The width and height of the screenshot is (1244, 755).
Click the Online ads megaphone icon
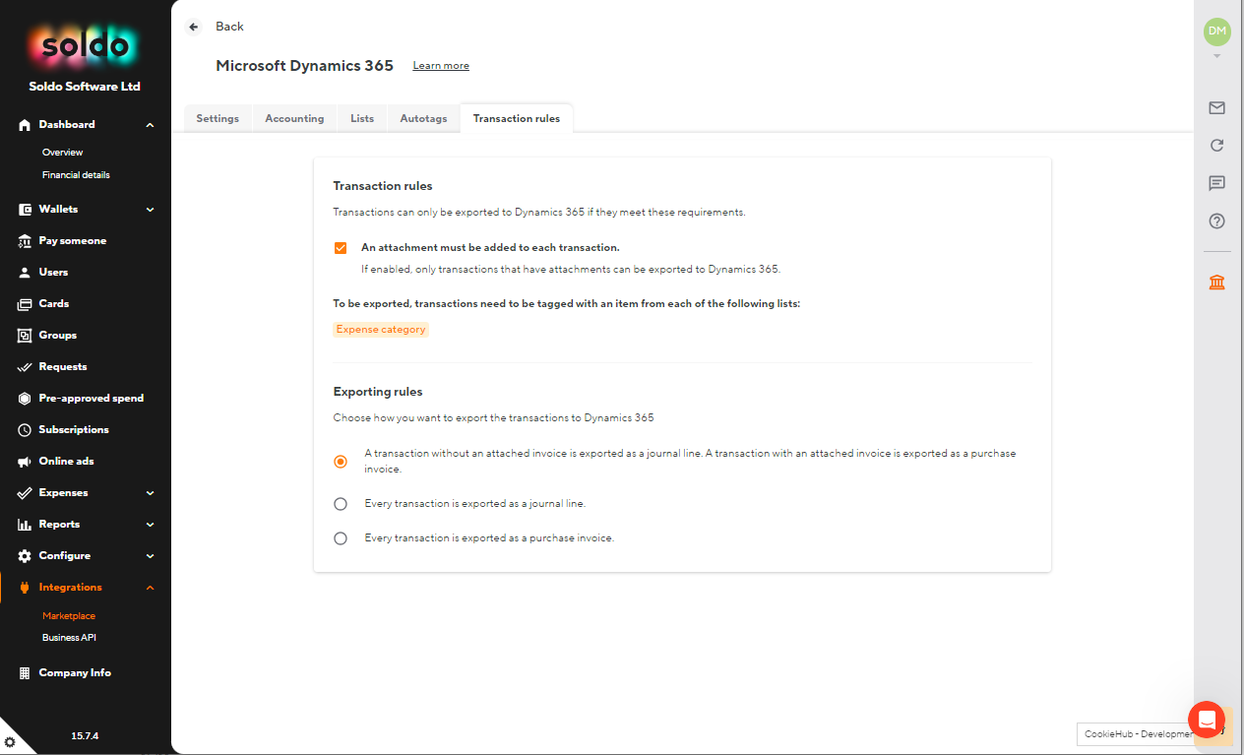coord(25,462)
